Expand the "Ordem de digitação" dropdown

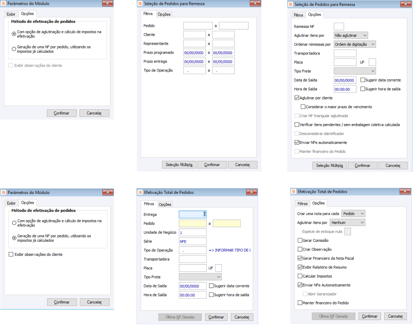coord(355,44)
